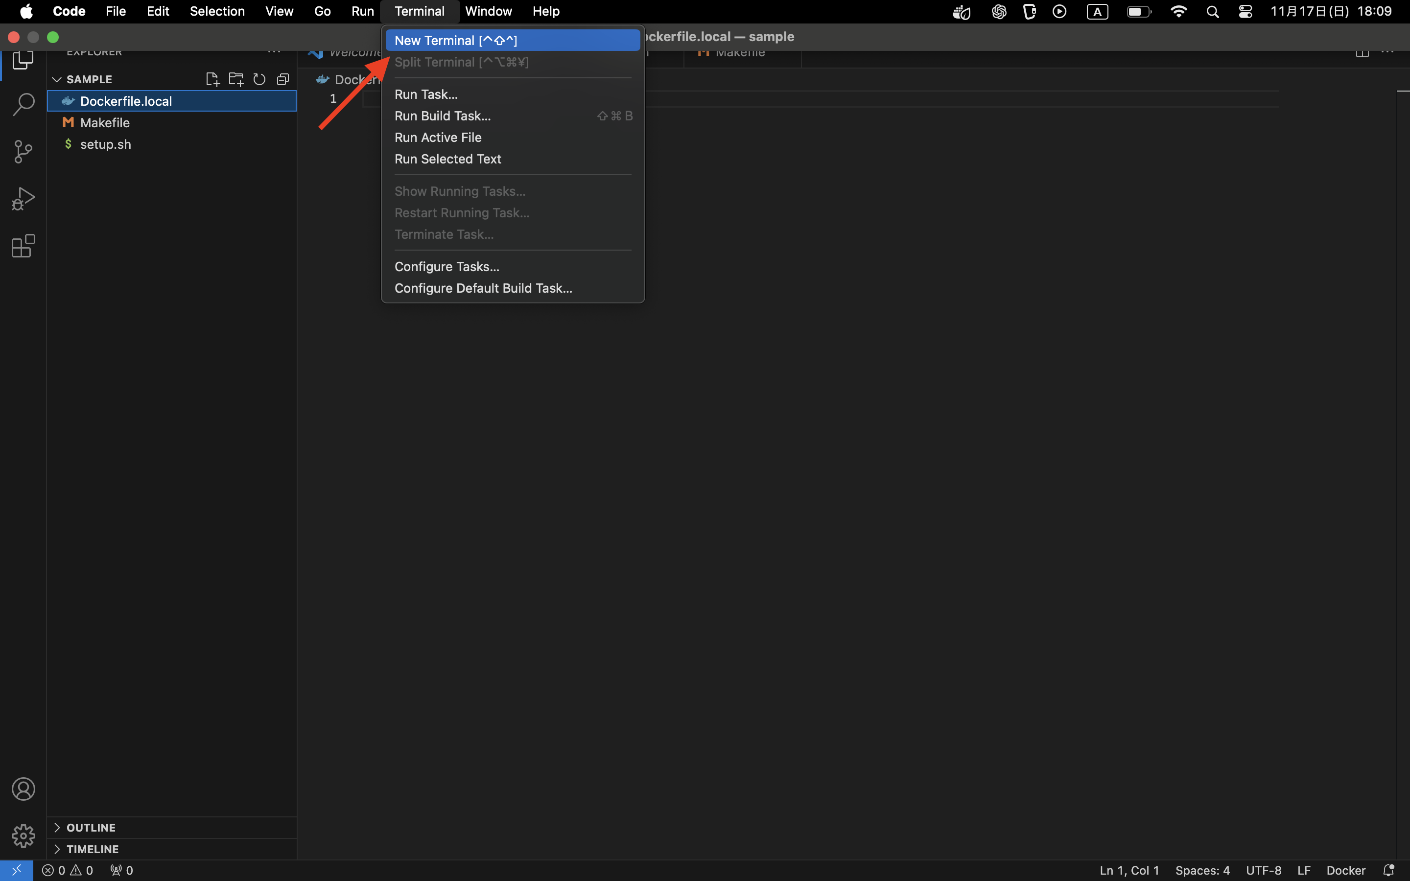Screen dimensions: 1410x881
Task: Collapse all folders in Explorer
Action: (283, 79)
